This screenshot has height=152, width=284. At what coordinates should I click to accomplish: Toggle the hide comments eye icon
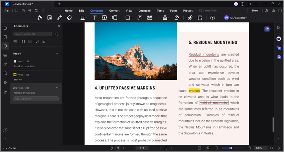[213, 18]
